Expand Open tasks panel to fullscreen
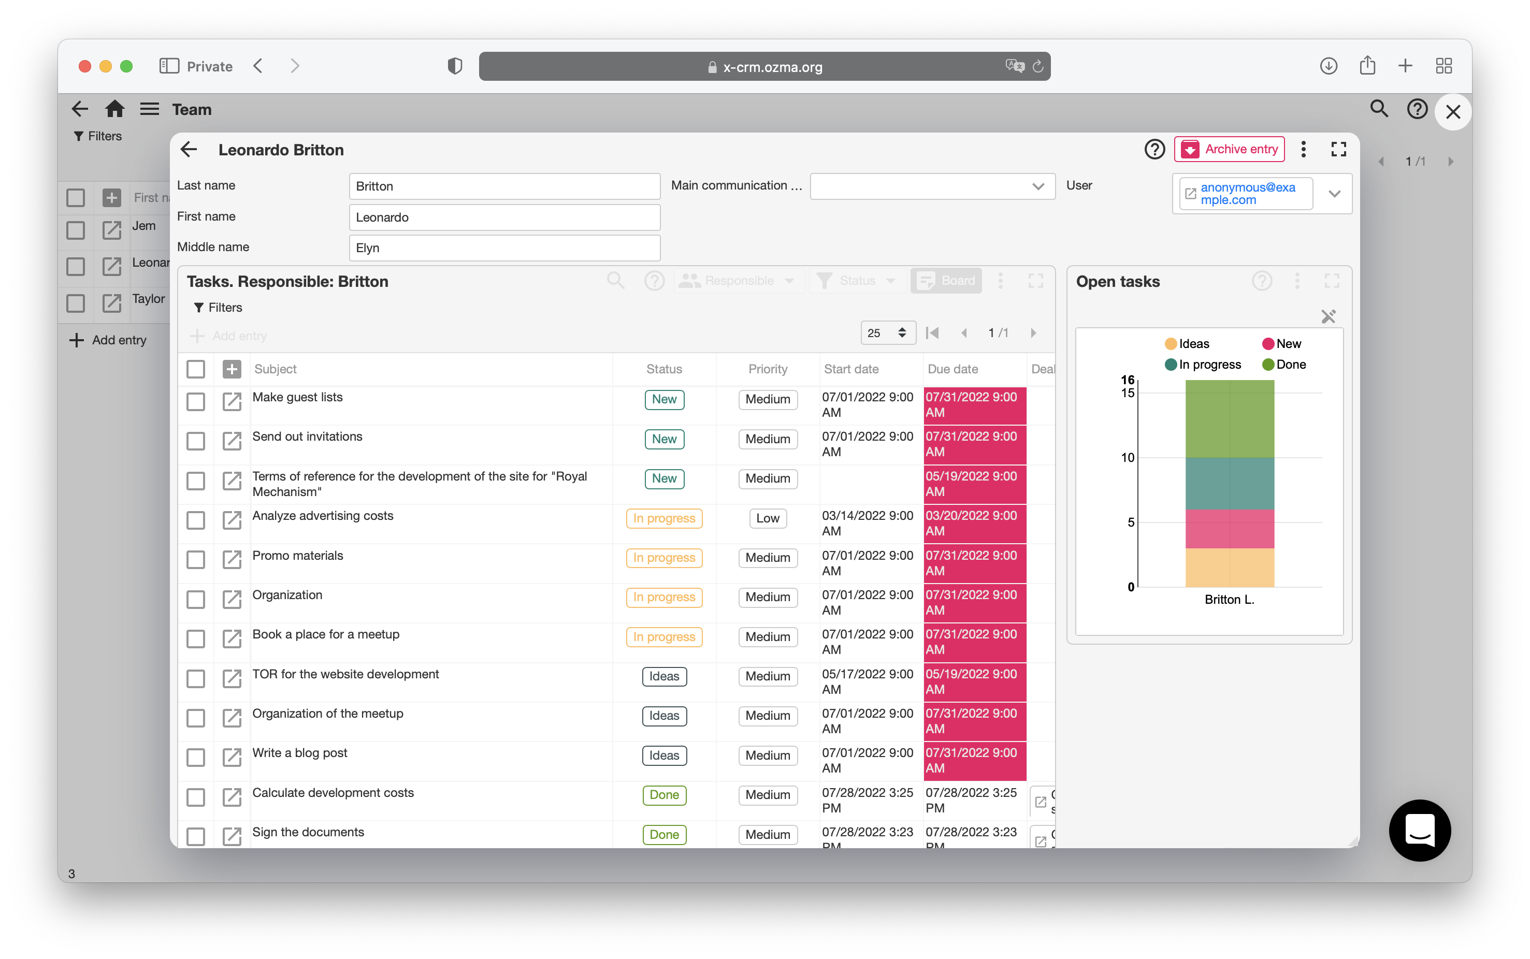 pos(1332,280)
